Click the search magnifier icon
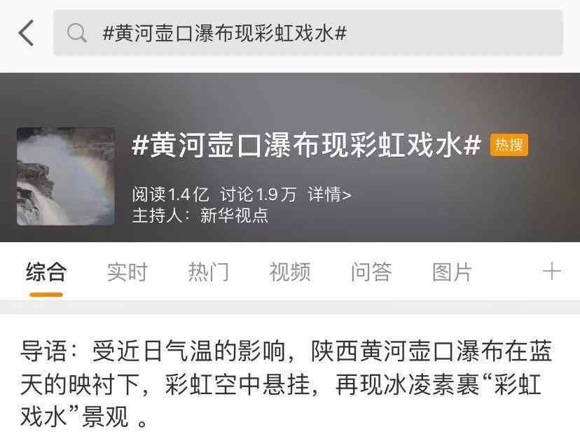 pos(77,33)
